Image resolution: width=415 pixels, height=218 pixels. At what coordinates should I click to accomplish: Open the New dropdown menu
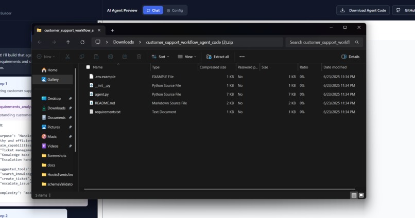(46, 57)
